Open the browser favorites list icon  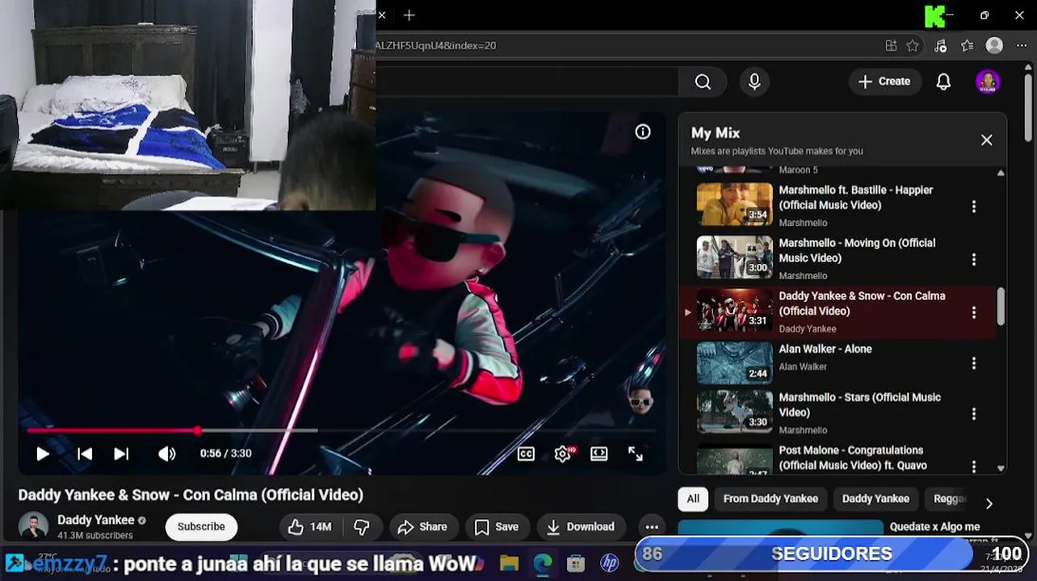[x=968, y=45]
